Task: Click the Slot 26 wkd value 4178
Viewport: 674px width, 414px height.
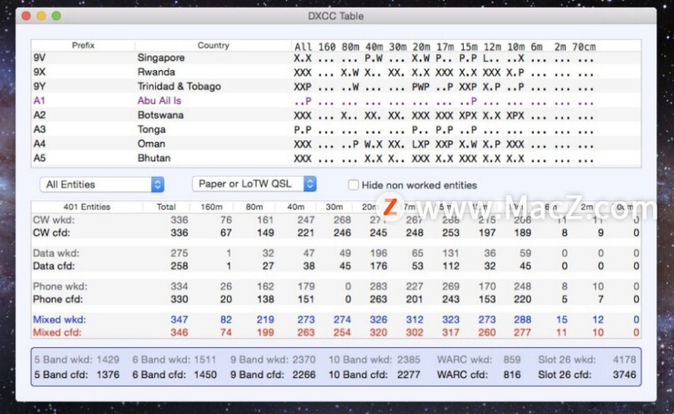Action: pyautogui.click(x=625, y=360)
